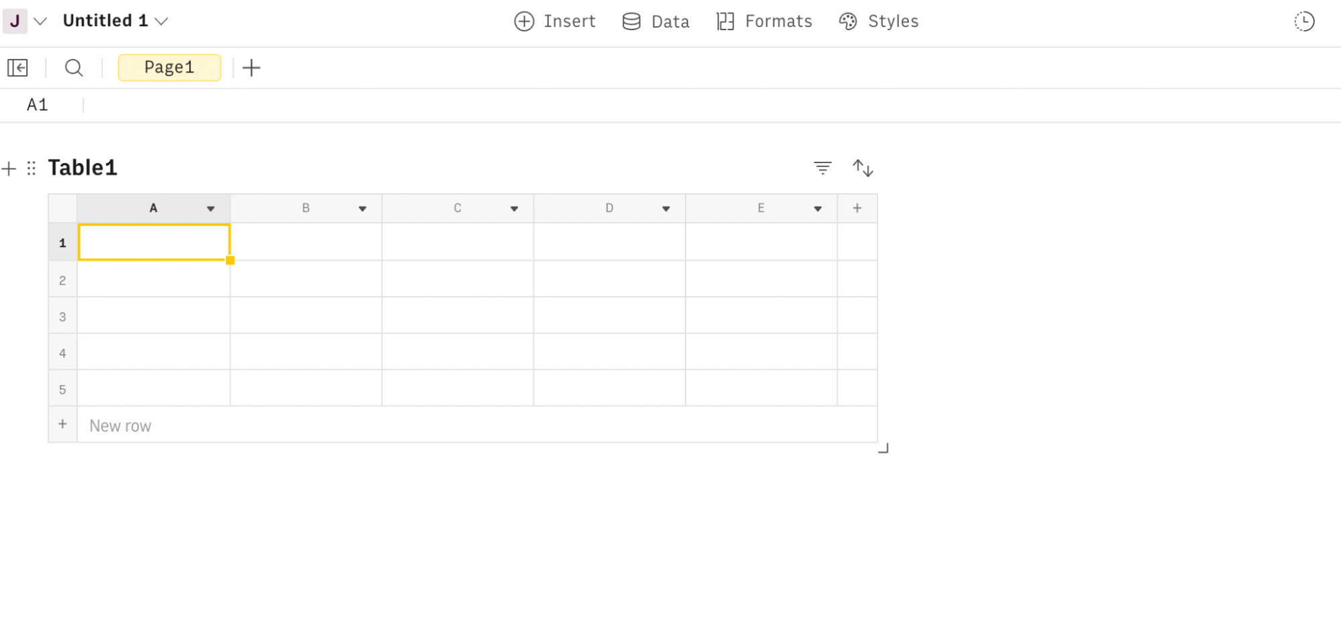Add a new page with plus icon

click(x=252, y=68)
